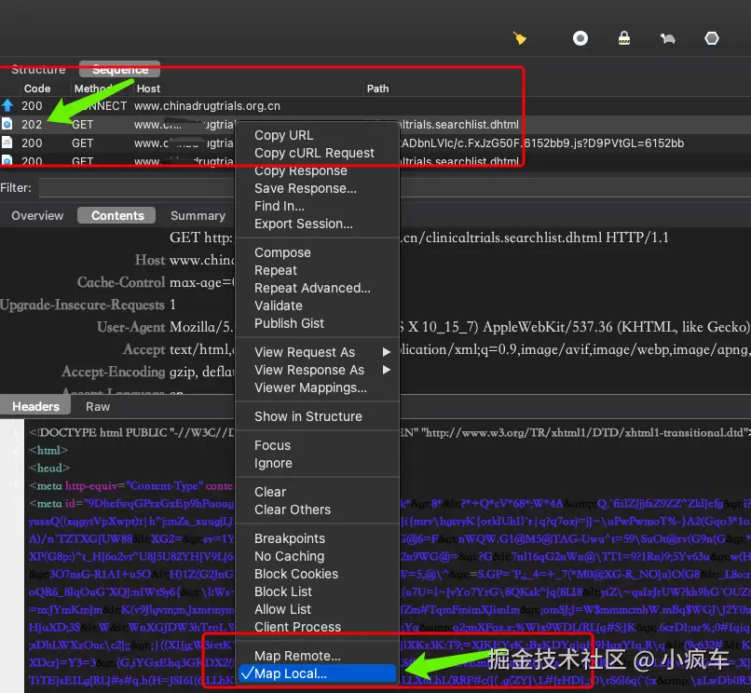Choose Focus in the context menu
This screenshot has width=751, height=693.
pyautogui.click(x=317, y=445)
